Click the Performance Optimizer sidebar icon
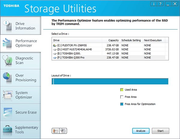The width and height of the screenshot is (180, 139). [x=7, y=43]
